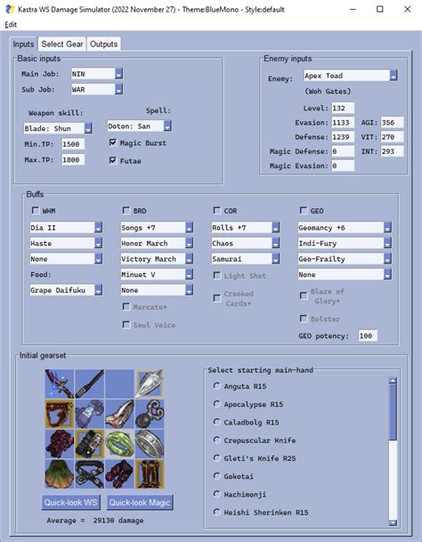The height and width of the screenshot is (542, 422).
Task: Toggle the Bolster checkbox
Action: (x=304, y=319)
